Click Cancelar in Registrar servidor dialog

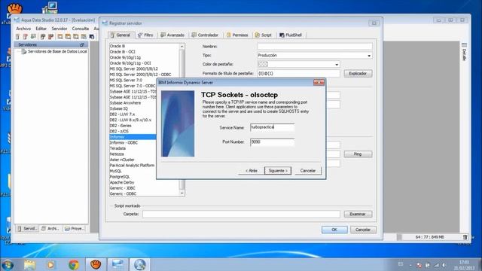coord(363,230)
